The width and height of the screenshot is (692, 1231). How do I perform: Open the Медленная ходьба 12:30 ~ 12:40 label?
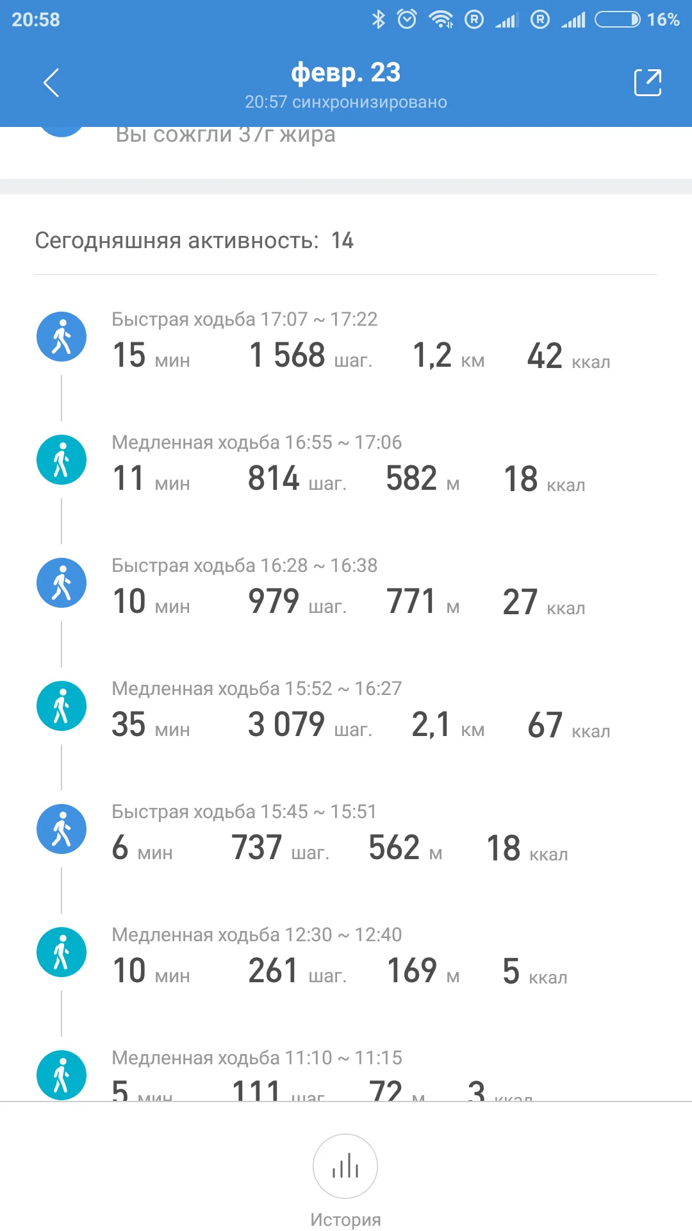pyautogui.click(x=256, y=935)
